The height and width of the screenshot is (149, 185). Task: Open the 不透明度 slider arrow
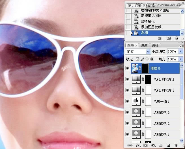[180, 51]
